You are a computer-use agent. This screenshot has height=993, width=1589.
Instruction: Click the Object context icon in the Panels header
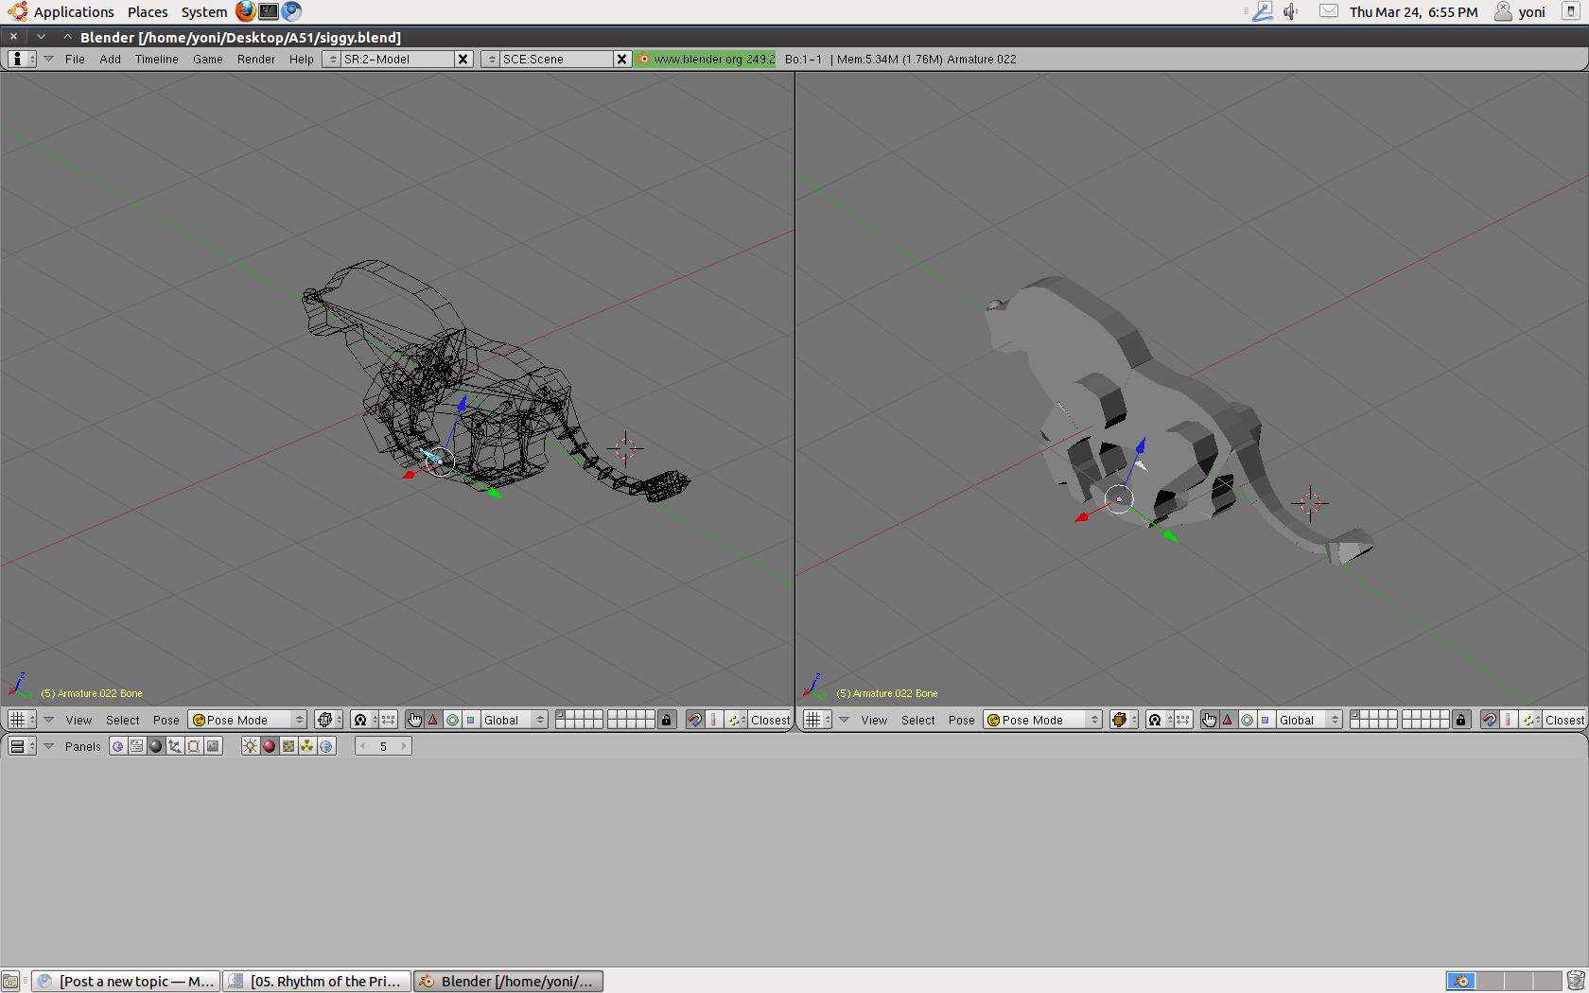coord(175,746)
